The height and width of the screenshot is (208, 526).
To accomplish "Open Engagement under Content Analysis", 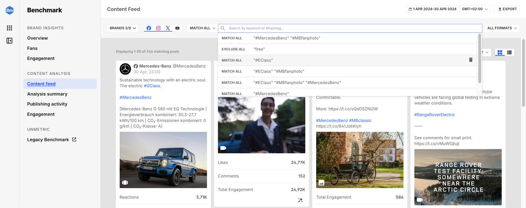I will [41, 114].
